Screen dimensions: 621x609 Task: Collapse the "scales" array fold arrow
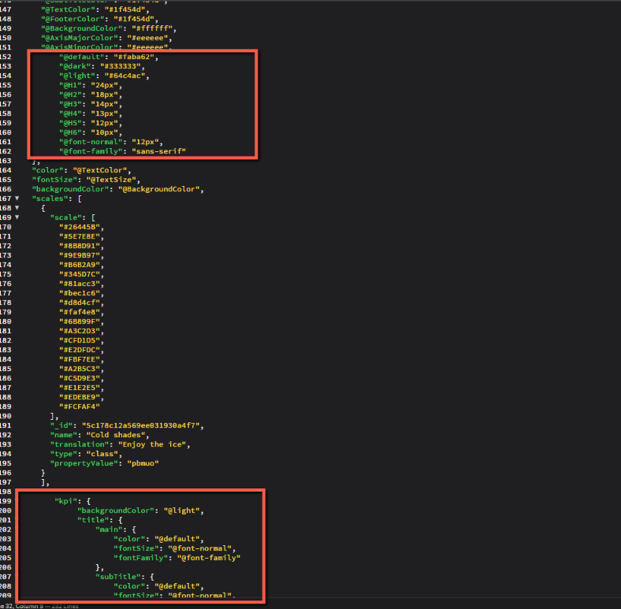[17, 199]
